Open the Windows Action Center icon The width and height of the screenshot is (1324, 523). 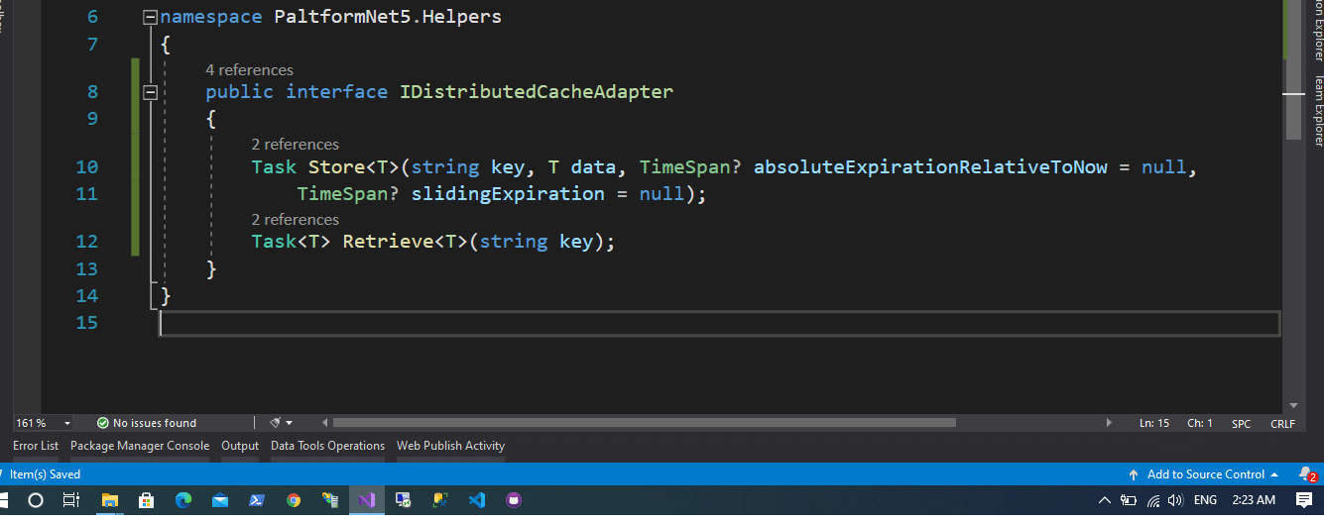pyautogui.click(x=1304, y=500)
